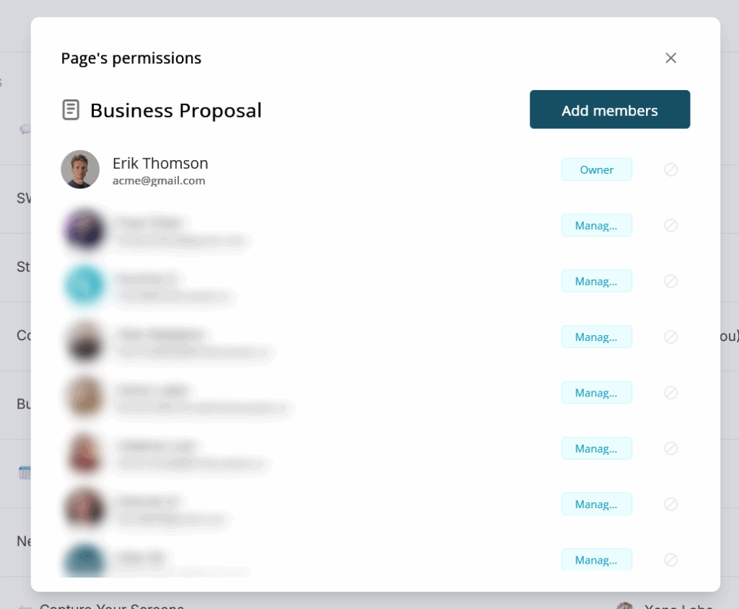Open role dropdown of member with teal avatar
The width and height of the screenshot is (739, 609).
[596, 281]
